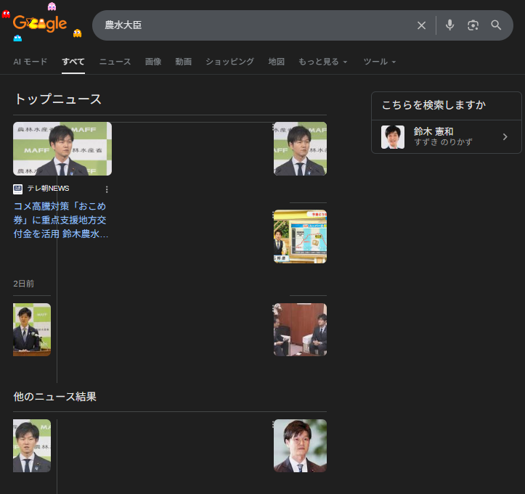Screen dimensions: 525x494
Task: Expand the もっと見る dropdown
Action: 322,62
